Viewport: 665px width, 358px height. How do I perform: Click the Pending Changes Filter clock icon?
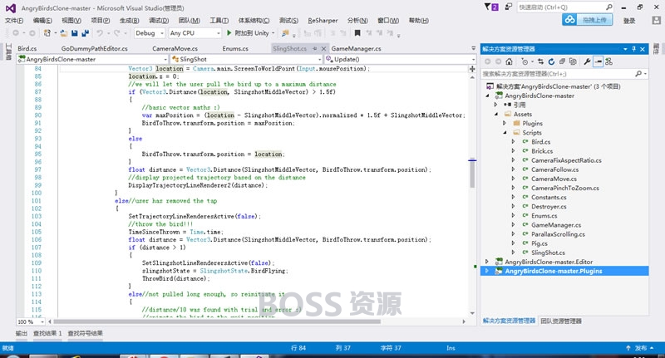pos(525,61)
